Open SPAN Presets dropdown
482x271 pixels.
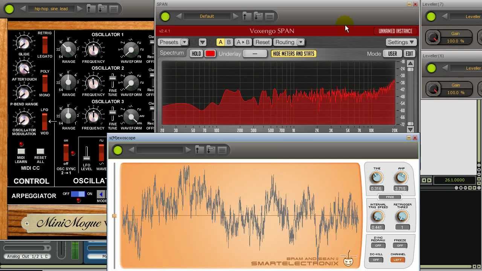(173, 42)
